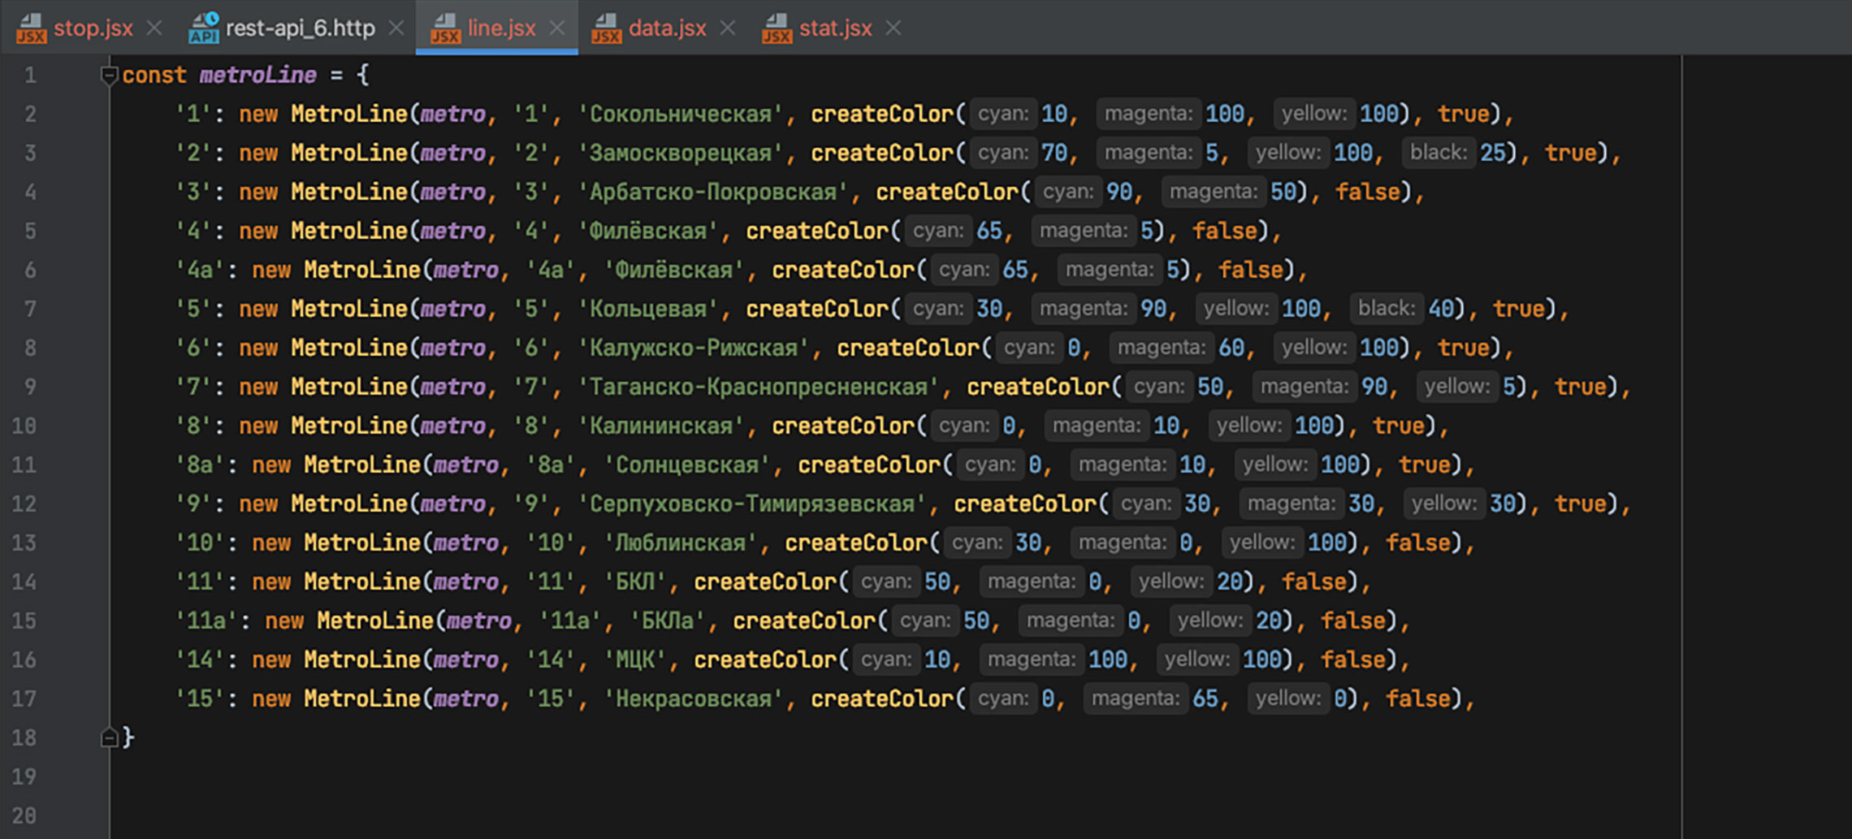Switch to the data.jsx tab
The image size is (1852, 839).
(x=667, y=28)
